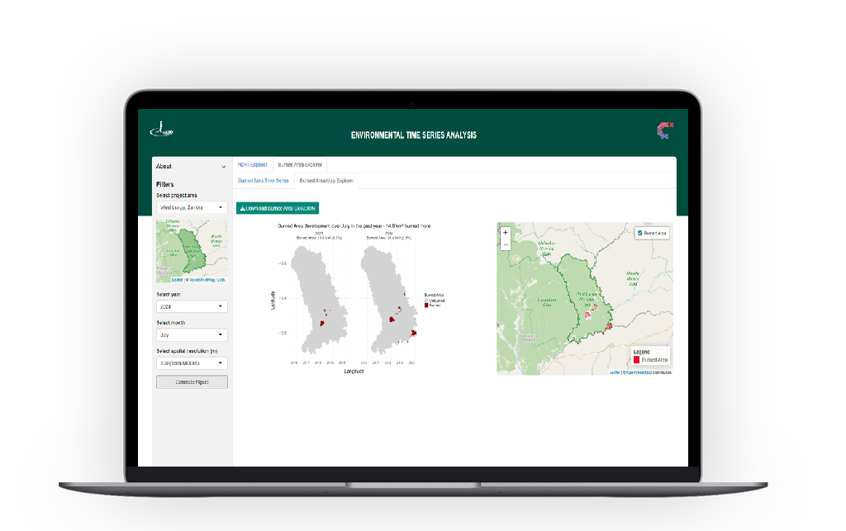Switch to the NDVI Explorer tab
This screenshot has height=531, width=846.
pos(253,165)
